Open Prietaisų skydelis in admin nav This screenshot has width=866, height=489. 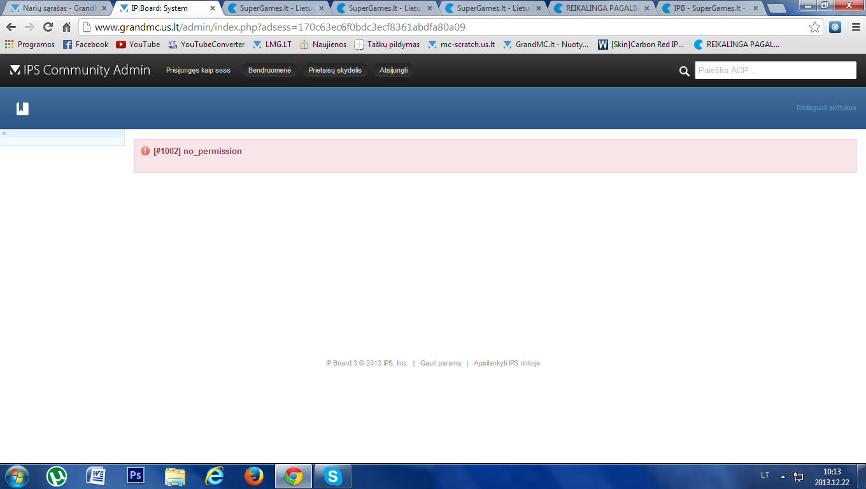pyautogui.click(x=335, y=70)
